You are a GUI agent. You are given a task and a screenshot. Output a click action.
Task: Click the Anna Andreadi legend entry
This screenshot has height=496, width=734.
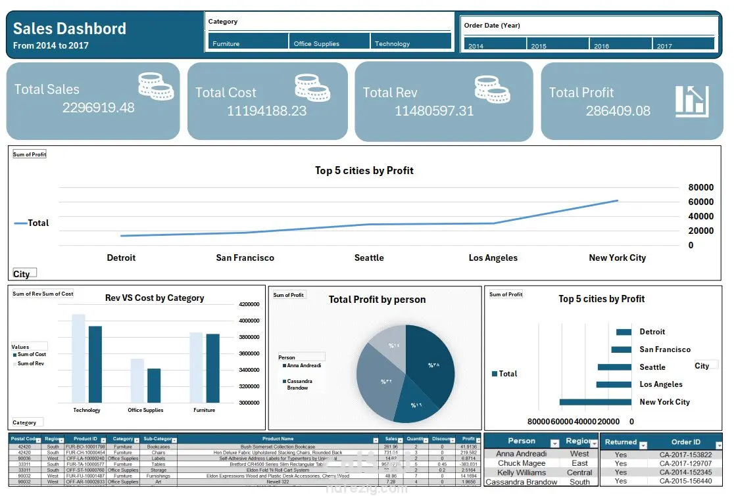click(302, 365)
